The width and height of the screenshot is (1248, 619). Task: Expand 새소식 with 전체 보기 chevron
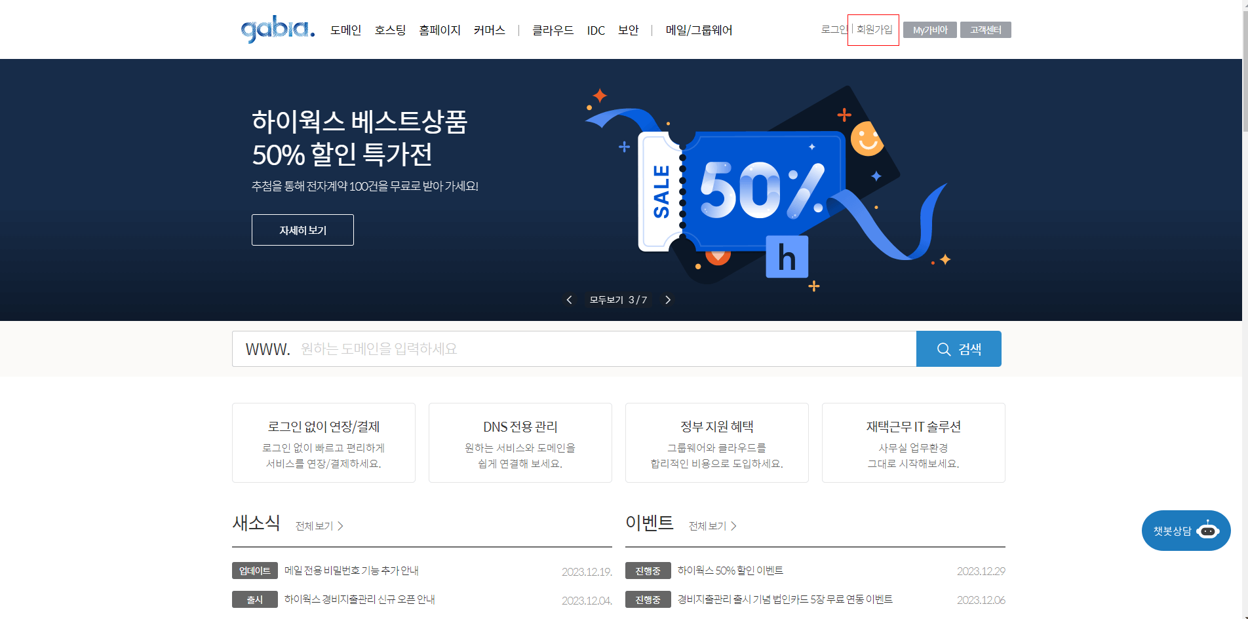pos(341,526)
